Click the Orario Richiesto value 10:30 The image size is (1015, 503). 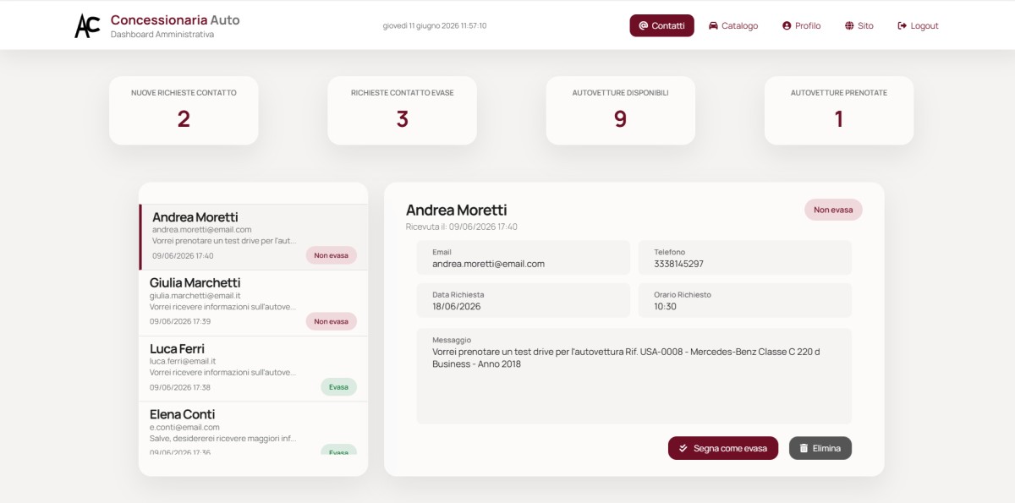tap(665, 306)
